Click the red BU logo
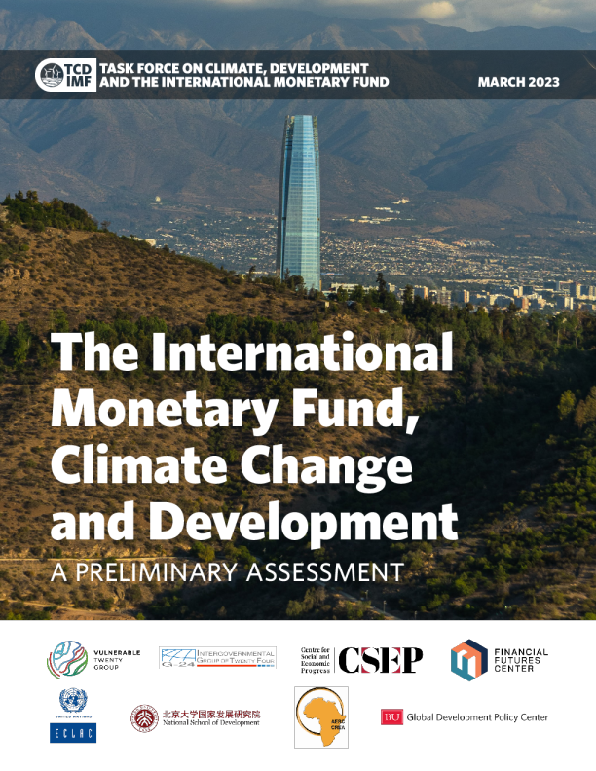This screenshot has width=596, height=771. point(391,717)
